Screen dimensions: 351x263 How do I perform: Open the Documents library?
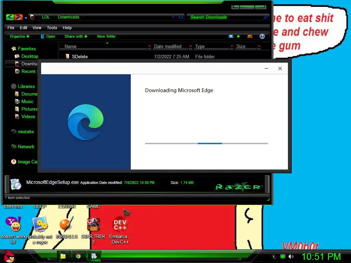click(x=26, y=94)
